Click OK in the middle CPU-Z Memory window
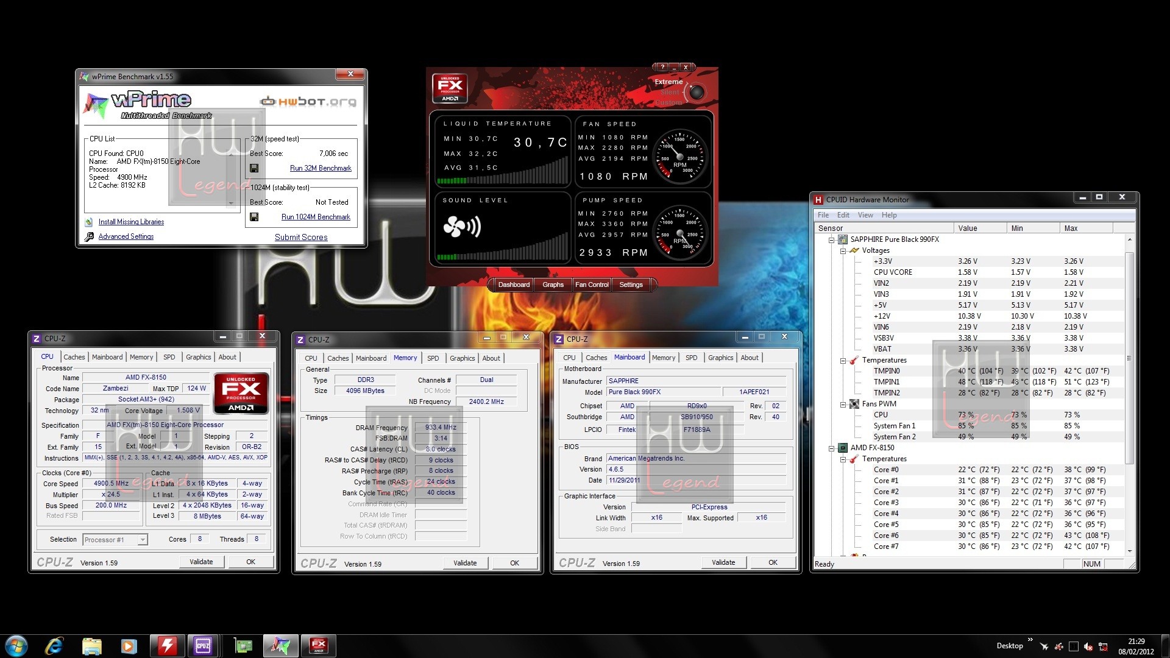 [514, 563]
